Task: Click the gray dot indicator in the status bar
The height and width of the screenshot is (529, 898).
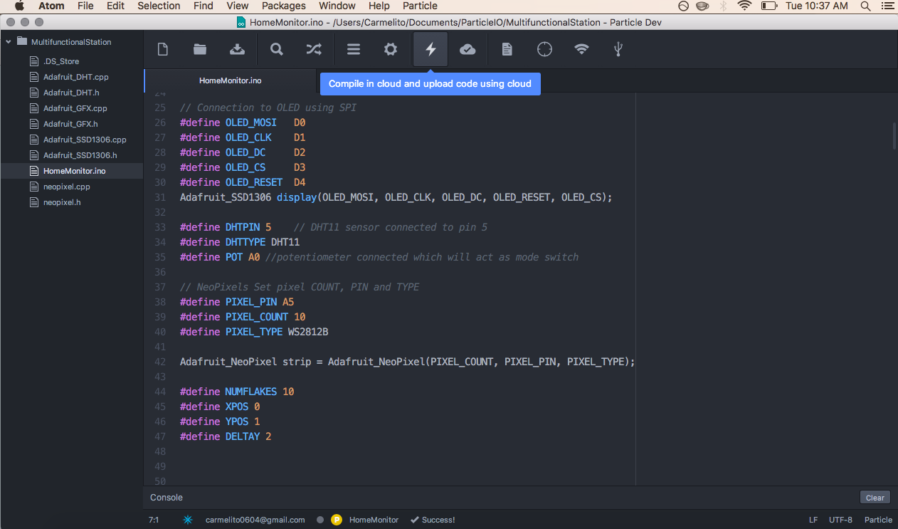Action: click(320, 520)
